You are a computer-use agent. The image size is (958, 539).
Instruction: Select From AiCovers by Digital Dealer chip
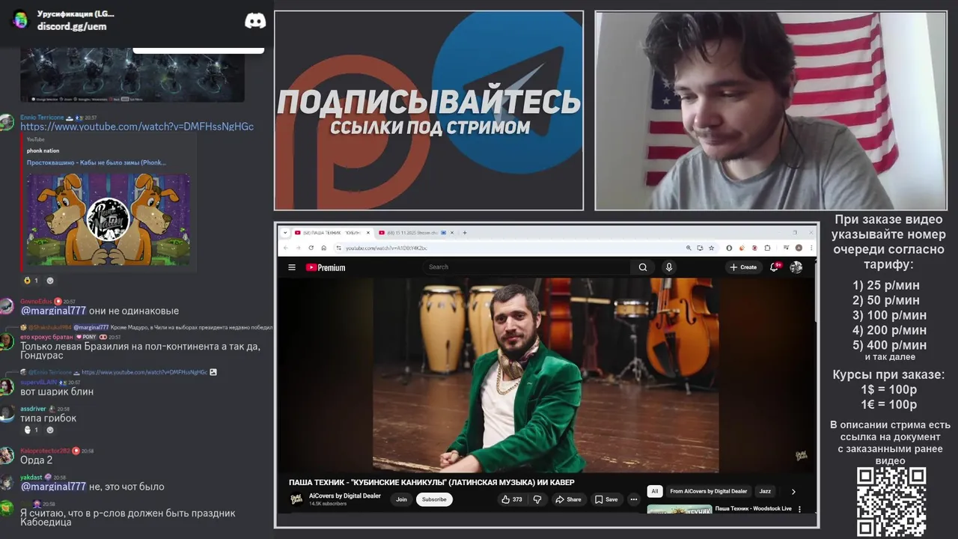pos(708,491)
